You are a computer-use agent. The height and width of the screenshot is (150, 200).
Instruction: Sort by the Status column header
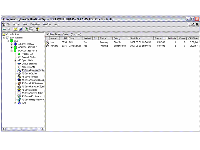pos(106,38)
